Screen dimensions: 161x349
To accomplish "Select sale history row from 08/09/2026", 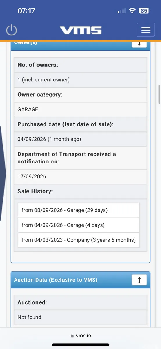I will (79, 210).
